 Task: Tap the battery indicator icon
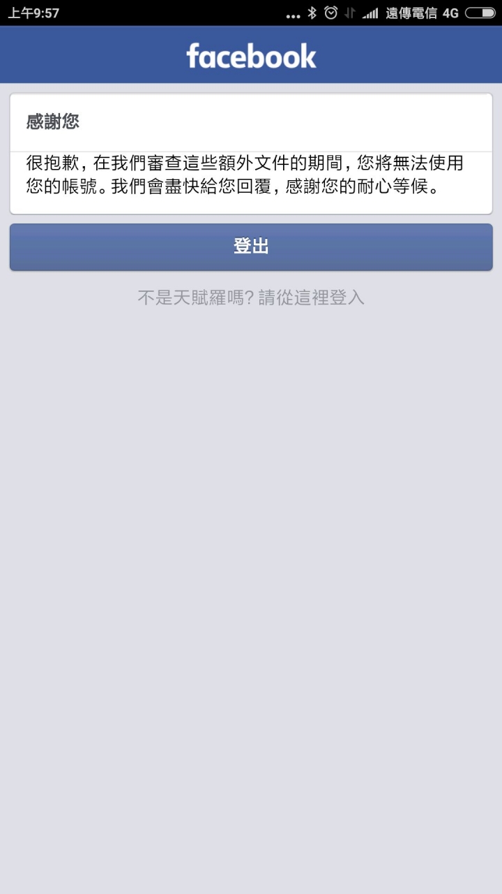pyautogui.click(x=480, y=13)
